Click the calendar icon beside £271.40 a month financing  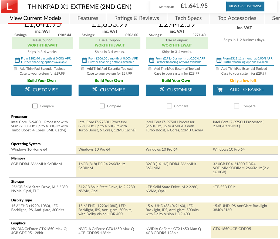click(152, 60)
